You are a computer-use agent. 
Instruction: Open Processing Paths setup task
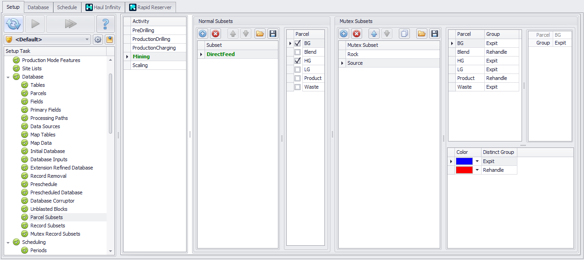[x=49, y=118]
